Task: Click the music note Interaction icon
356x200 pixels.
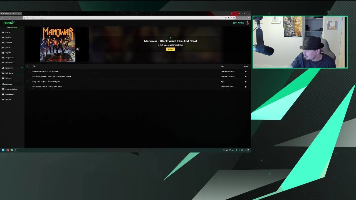Action: [3, 68]
